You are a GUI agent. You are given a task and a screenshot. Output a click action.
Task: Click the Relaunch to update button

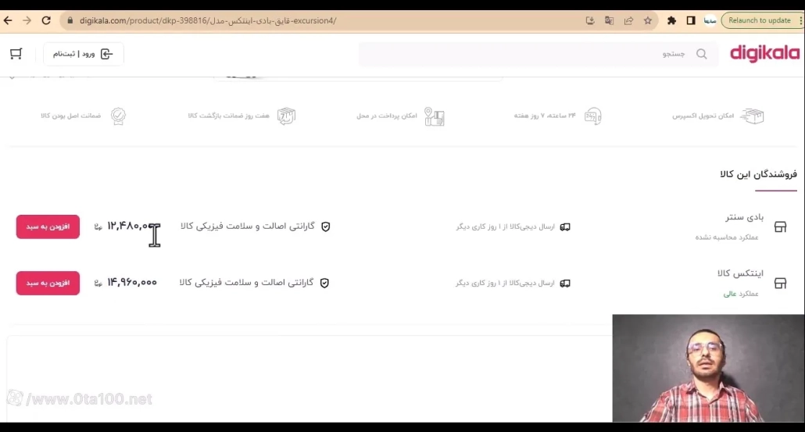(x=760, y=20)
